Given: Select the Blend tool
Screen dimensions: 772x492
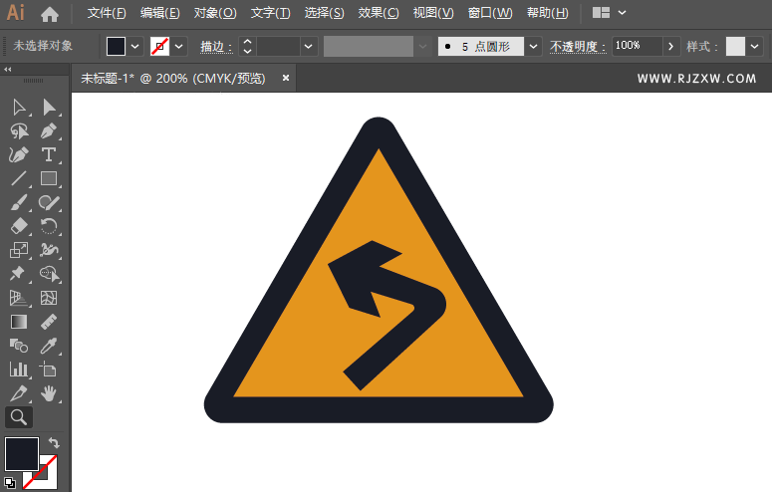Looking at the screenshot, I should pyautogui.click(x=19, y=346).
